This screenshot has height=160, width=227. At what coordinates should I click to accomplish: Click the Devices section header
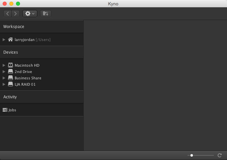42,52
